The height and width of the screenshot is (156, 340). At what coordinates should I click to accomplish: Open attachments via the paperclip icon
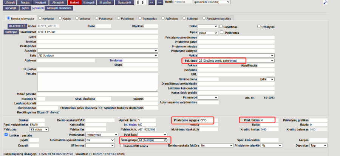(x=138, y=2)
